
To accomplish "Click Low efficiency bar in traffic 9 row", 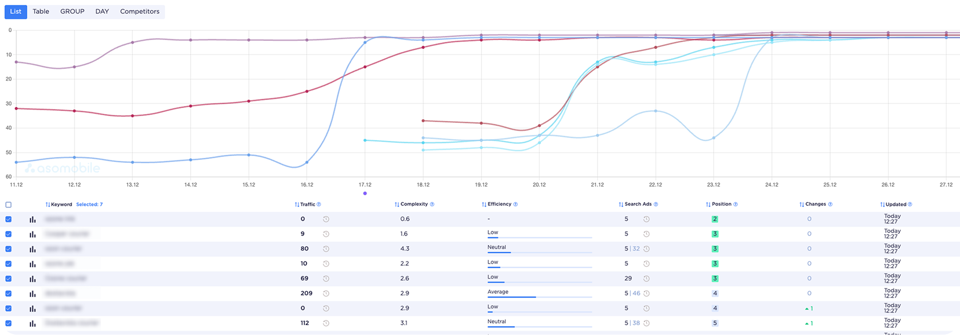I will (540, 238).
